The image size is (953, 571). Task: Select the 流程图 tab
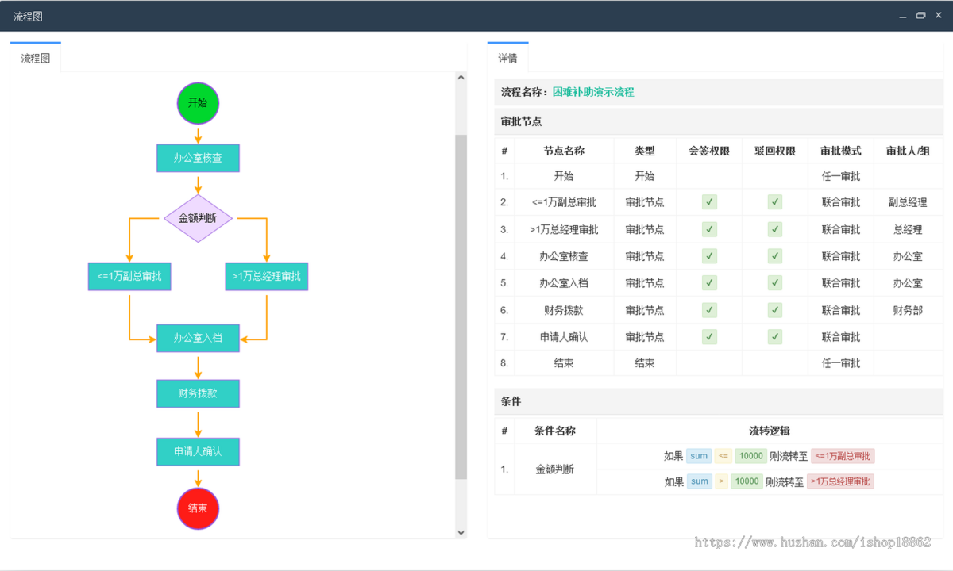point(35,56)
